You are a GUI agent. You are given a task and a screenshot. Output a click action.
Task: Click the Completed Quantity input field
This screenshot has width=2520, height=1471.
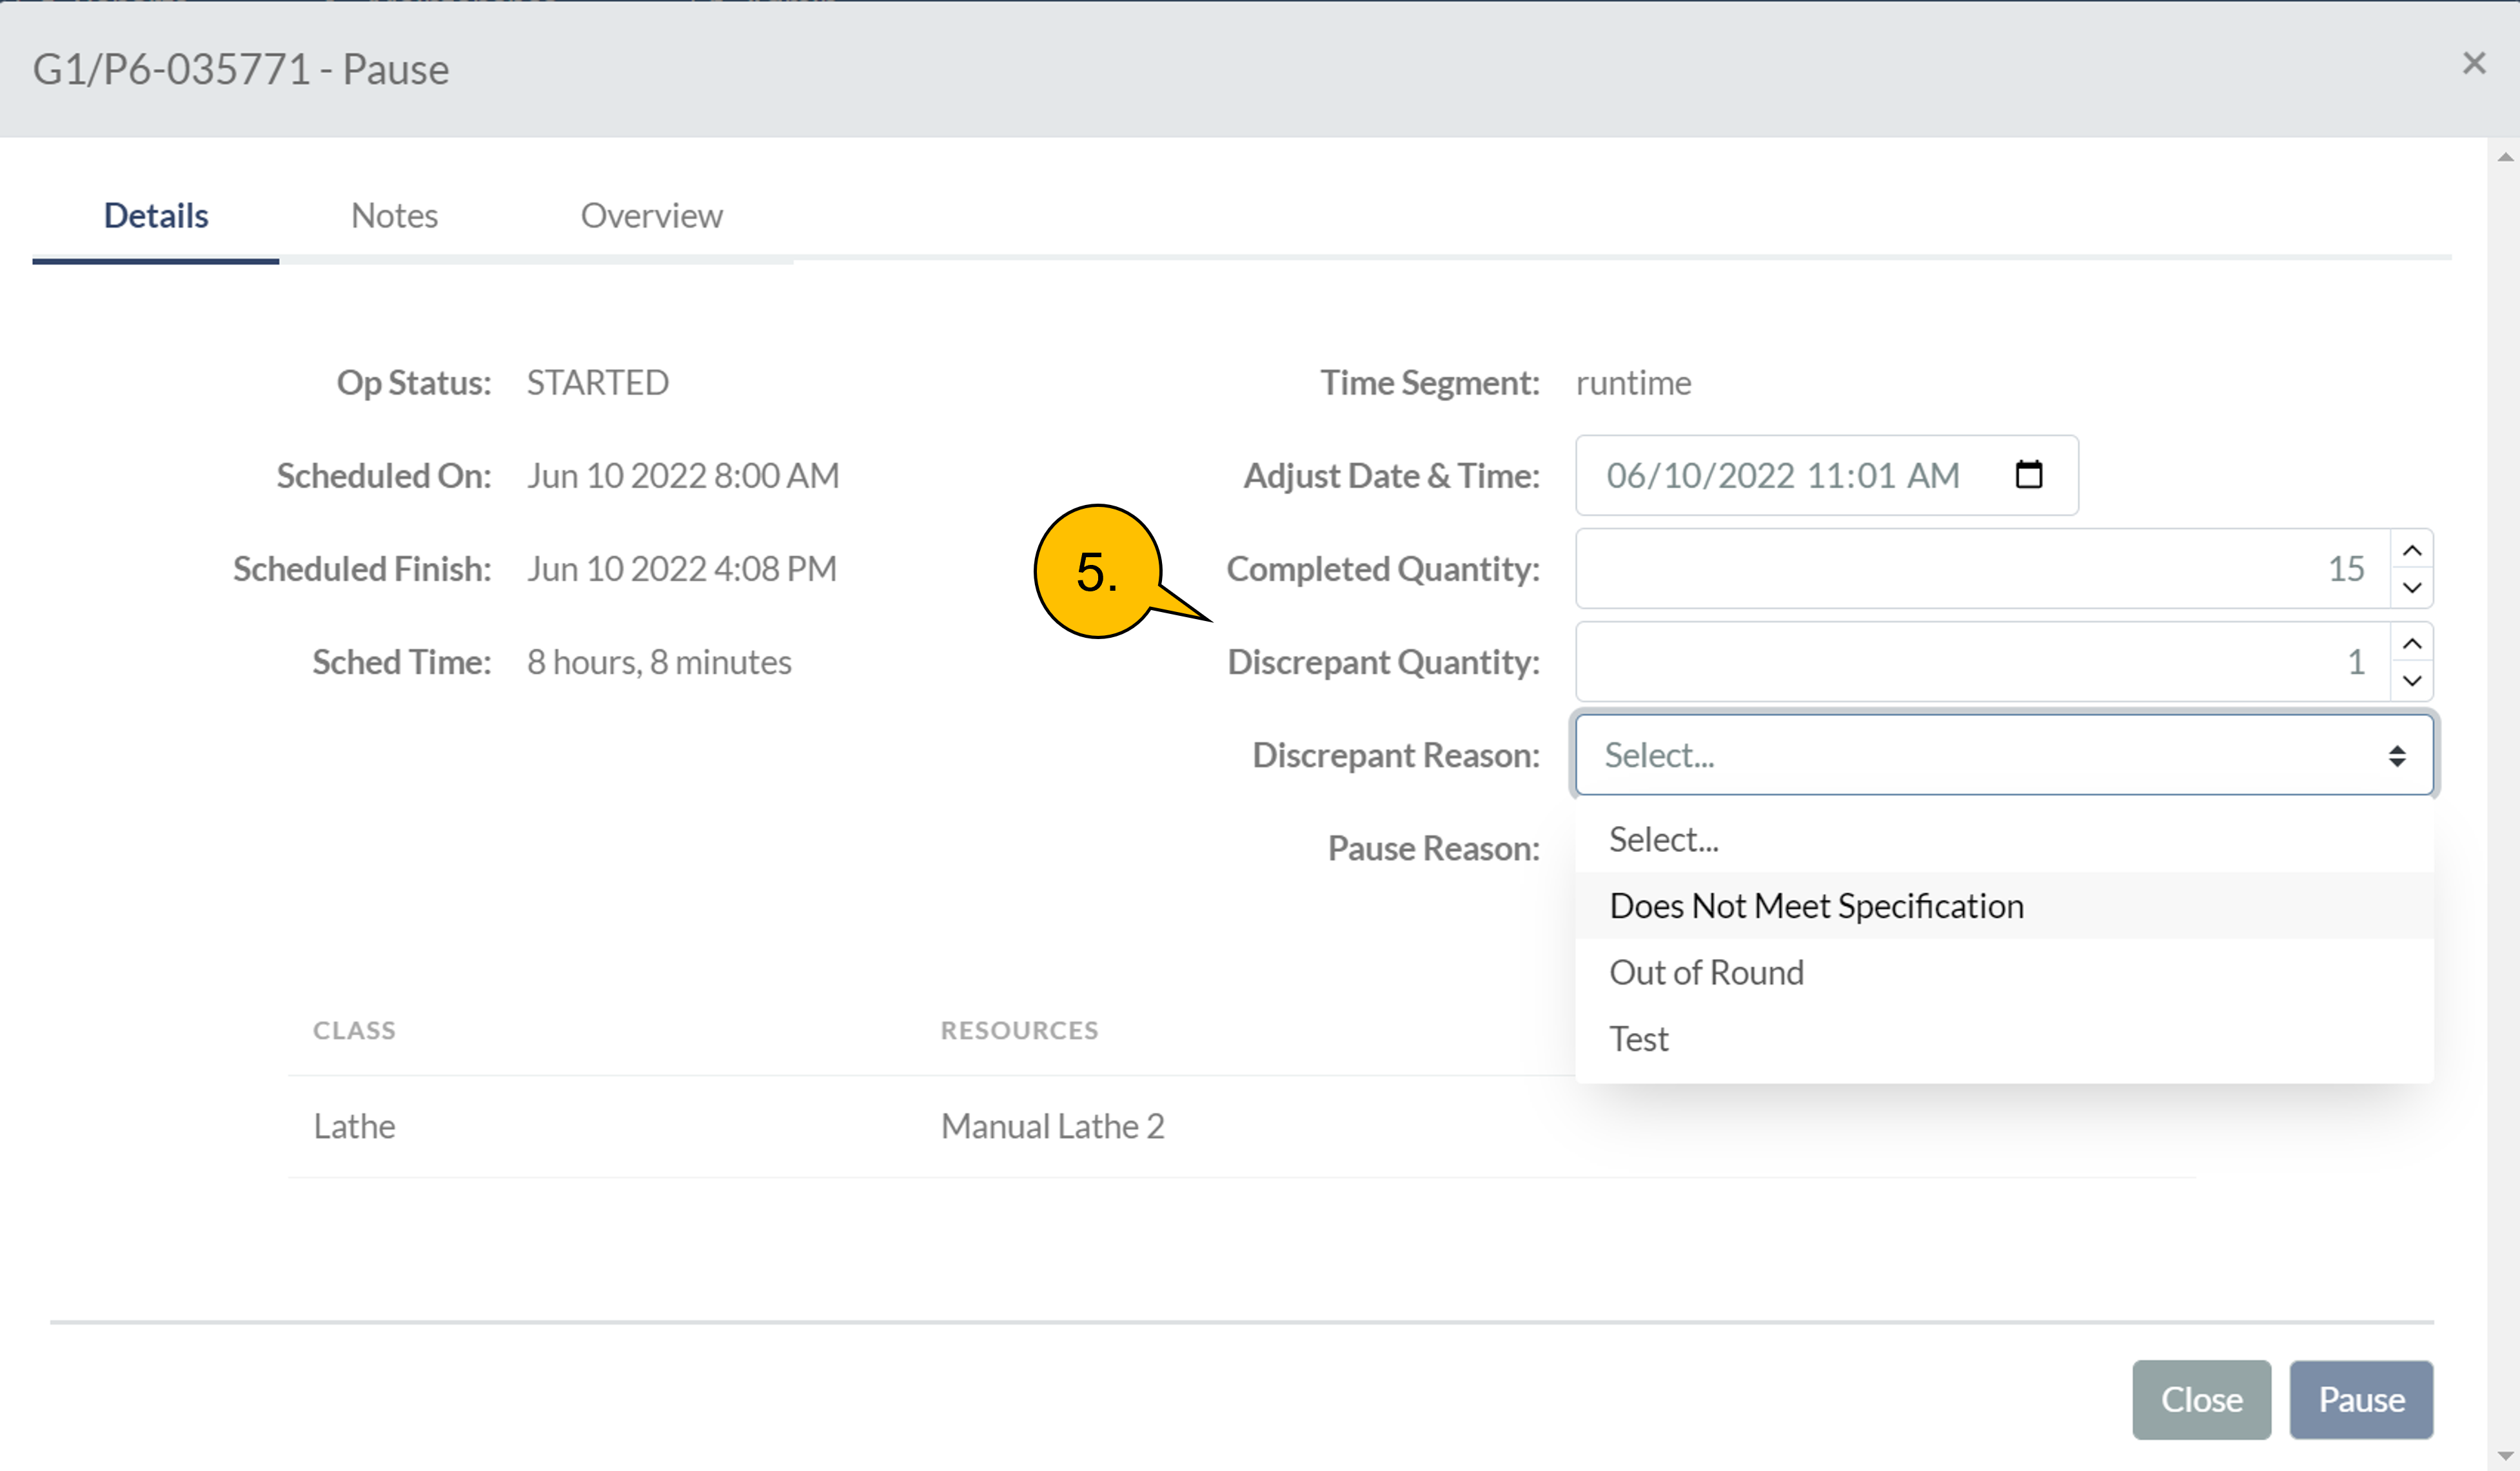click(1980, 568)
